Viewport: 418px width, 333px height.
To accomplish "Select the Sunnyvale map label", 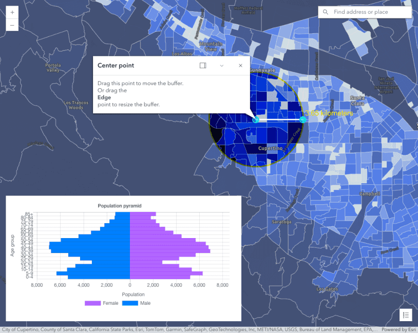I will [x=262, y=70].
